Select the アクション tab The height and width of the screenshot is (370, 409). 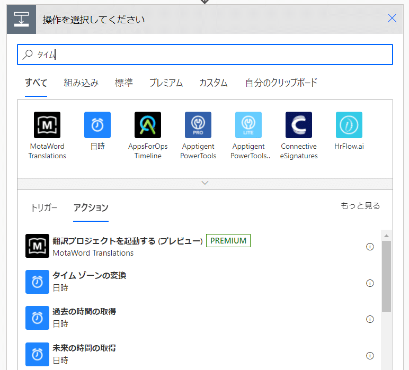coord(91,207)
